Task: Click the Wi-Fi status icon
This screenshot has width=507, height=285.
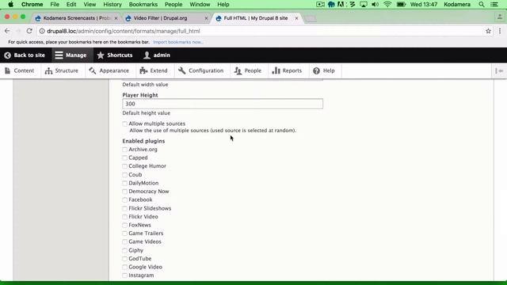Action: tap(387, 4)
